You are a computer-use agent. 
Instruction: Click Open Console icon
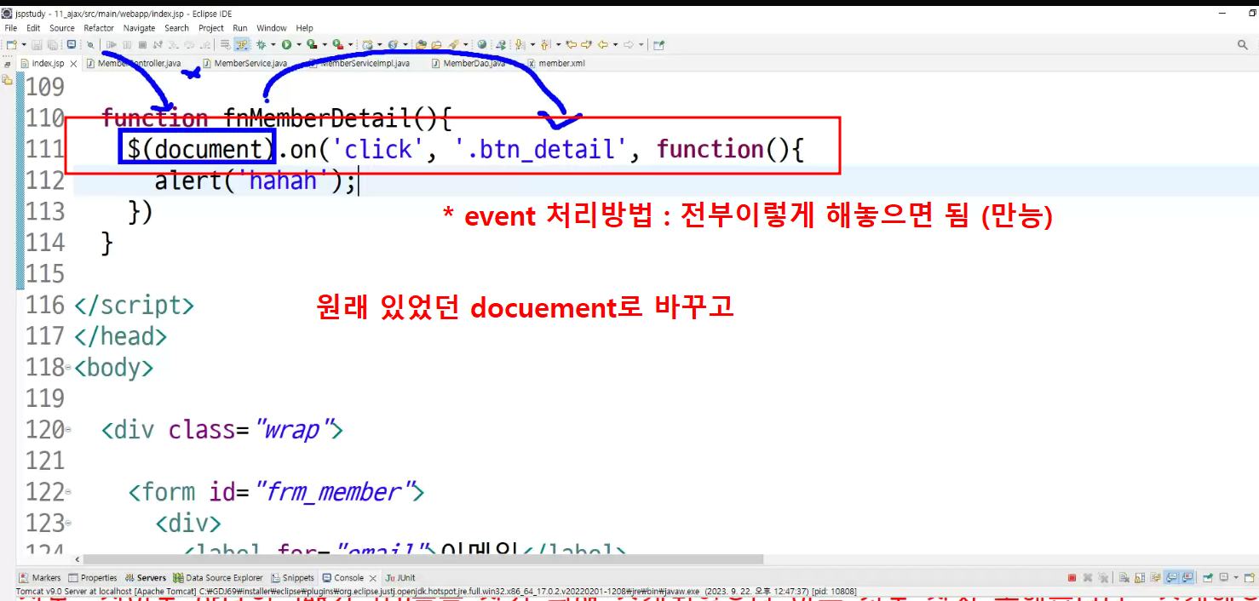click(x=1249, y=578)
